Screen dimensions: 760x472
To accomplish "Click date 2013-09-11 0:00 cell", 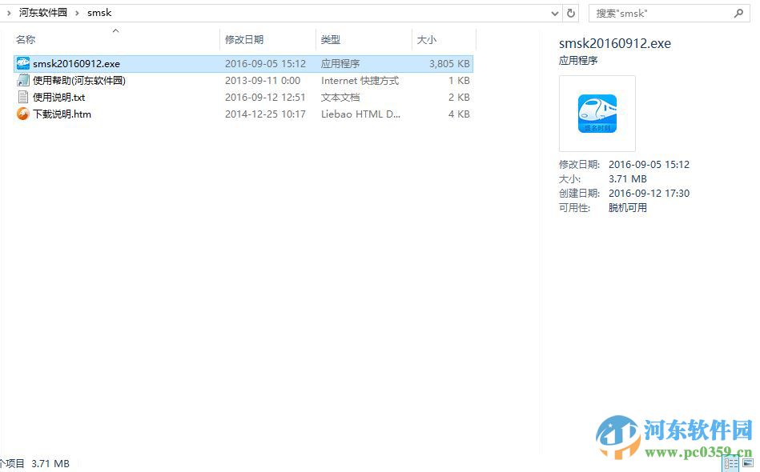I will point(262,80).
